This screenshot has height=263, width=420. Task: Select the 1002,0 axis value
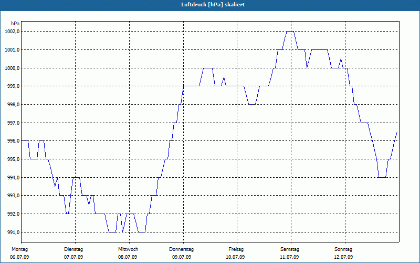pyautogui.click(x=12, y=32)
